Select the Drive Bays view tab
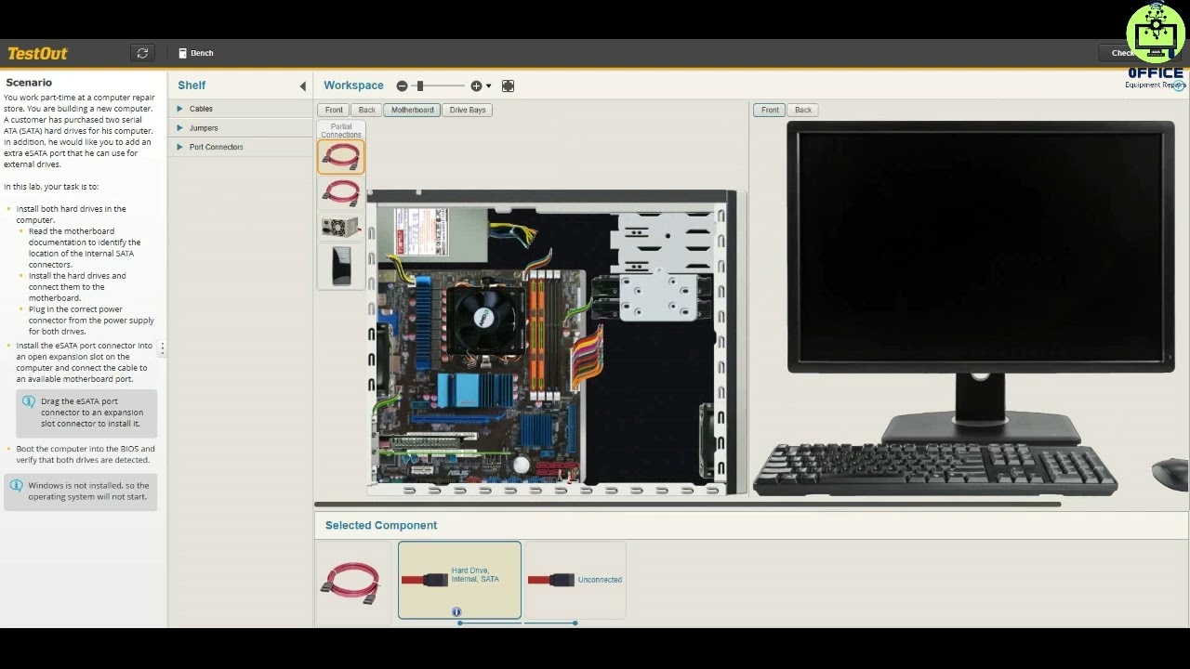This screenshot has height=669, width=1190. 468,110
